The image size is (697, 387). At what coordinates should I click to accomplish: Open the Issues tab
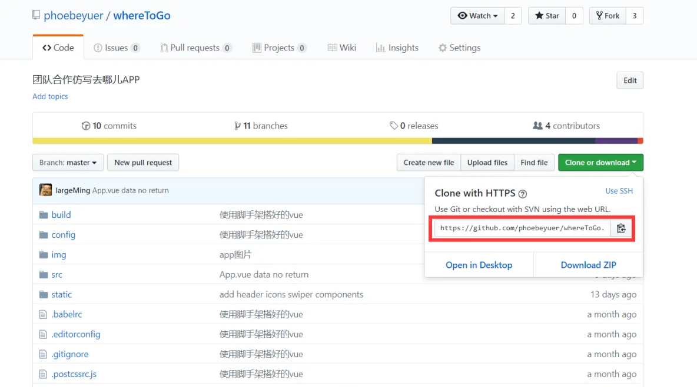(x=117, y=48)
